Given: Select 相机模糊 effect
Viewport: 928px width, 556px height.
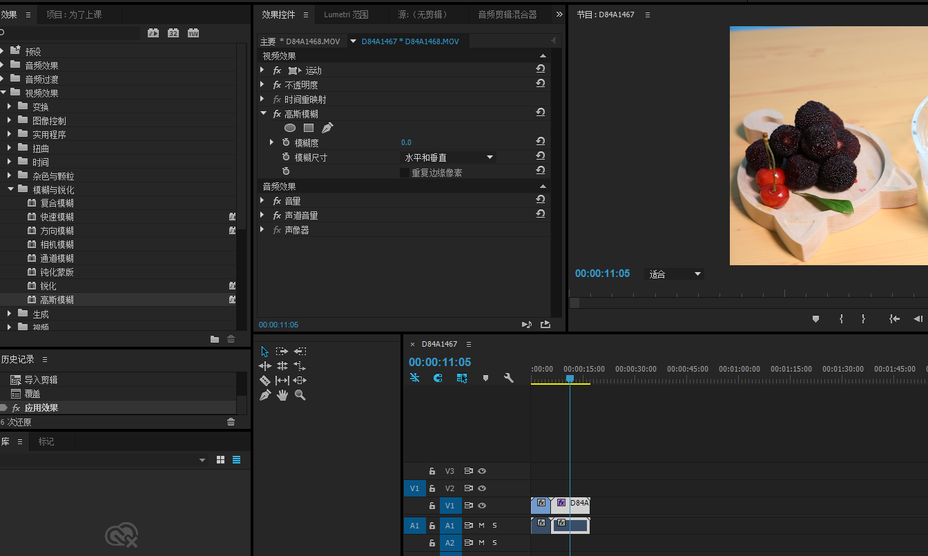Looking at the screenshot, I should tap(57, 245).
